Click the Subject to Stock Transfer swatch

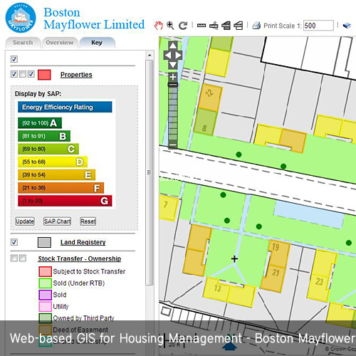45,271
